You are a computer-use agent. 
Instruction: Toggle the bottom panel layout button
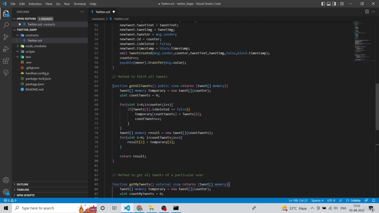(329, 4)
